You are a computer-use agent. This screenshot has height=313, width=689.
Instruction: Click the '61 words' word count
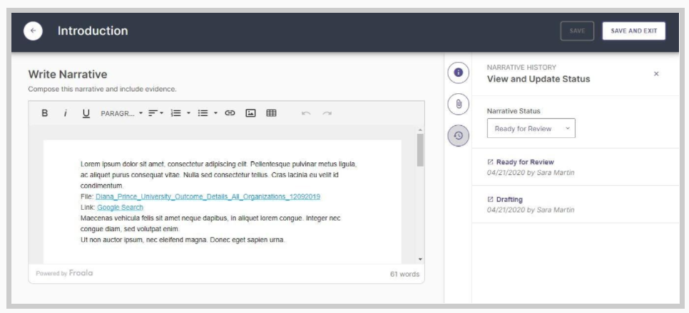pyautogui.click(x=404, y=275)
